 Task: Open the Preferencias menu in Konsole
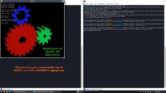[x=110, y=4]
